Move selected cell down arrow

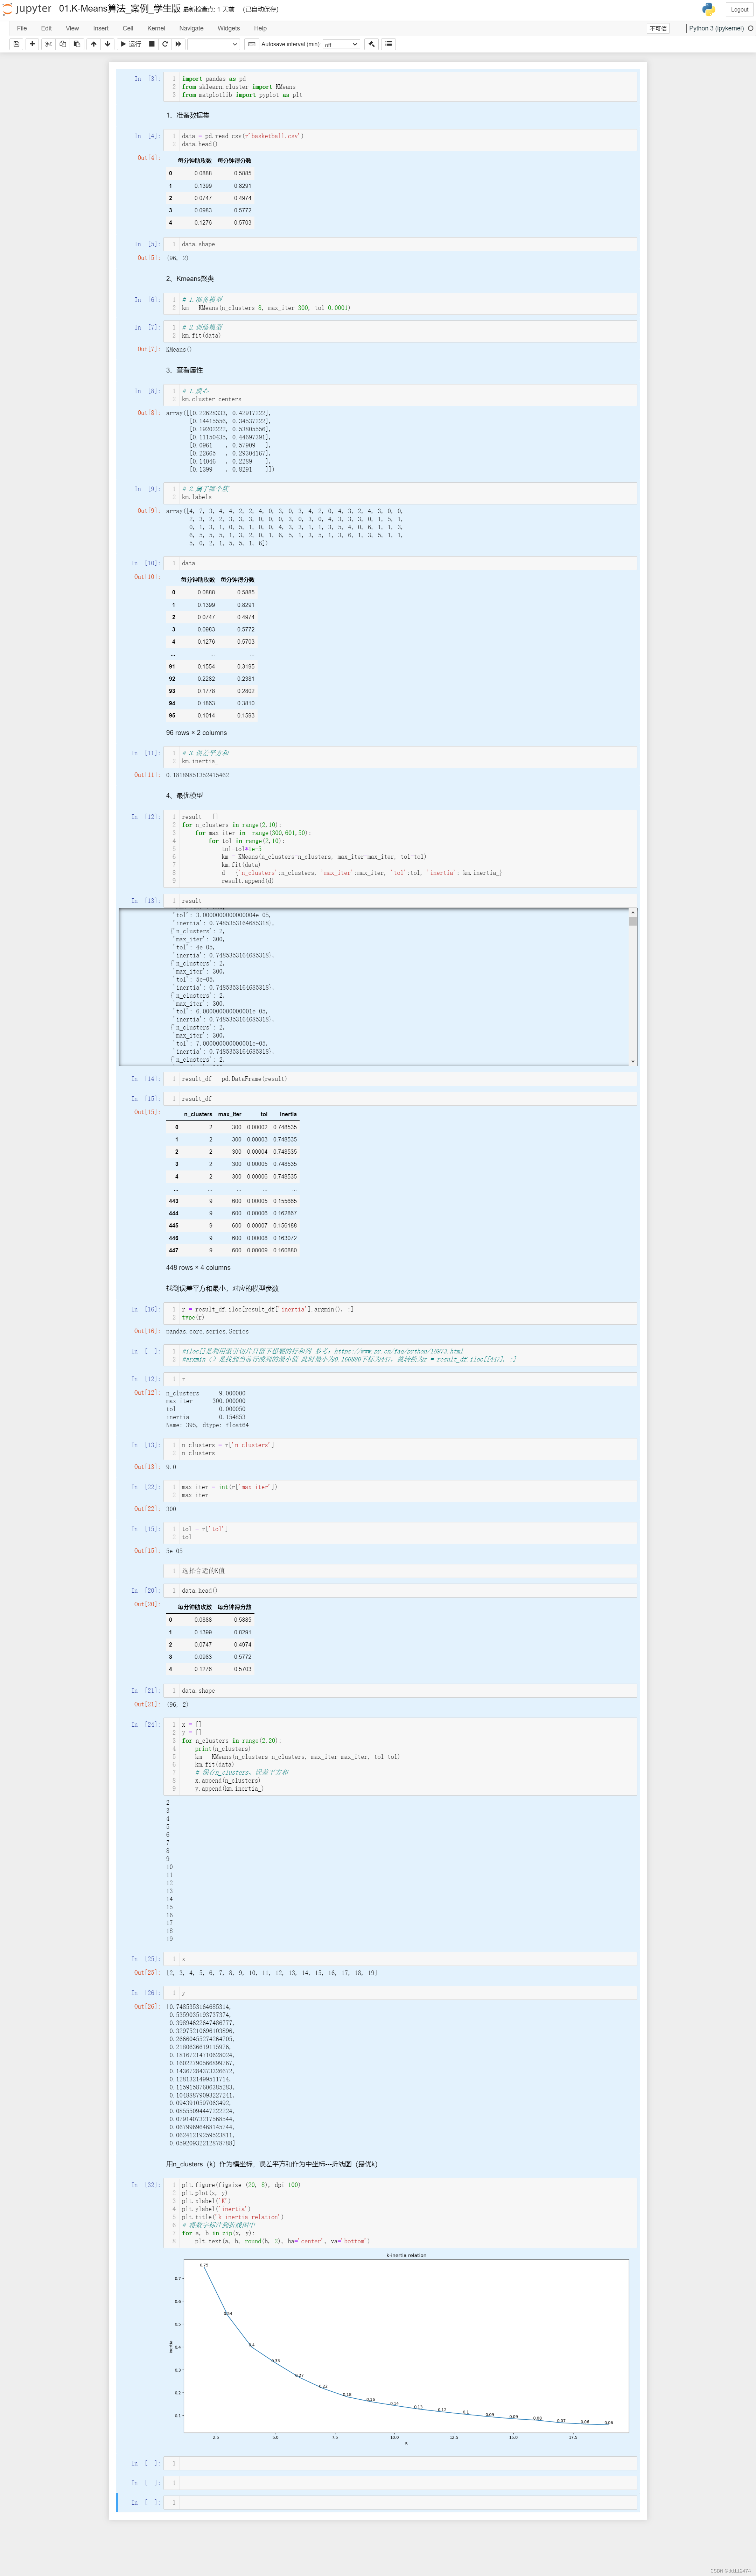tap(107, 44)
